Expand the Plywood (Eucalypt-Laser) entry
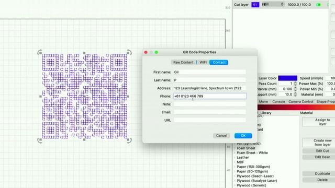The image size is (335, 188). click(235, 181)
